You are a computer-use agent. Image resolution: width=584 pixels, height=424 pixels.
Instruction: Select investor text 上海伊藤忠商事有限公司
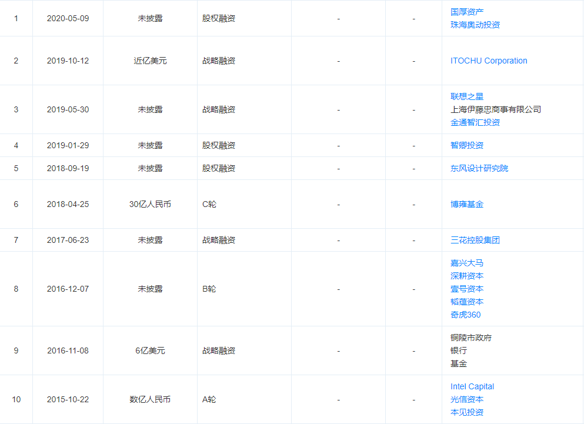click(x=496, y=109)
